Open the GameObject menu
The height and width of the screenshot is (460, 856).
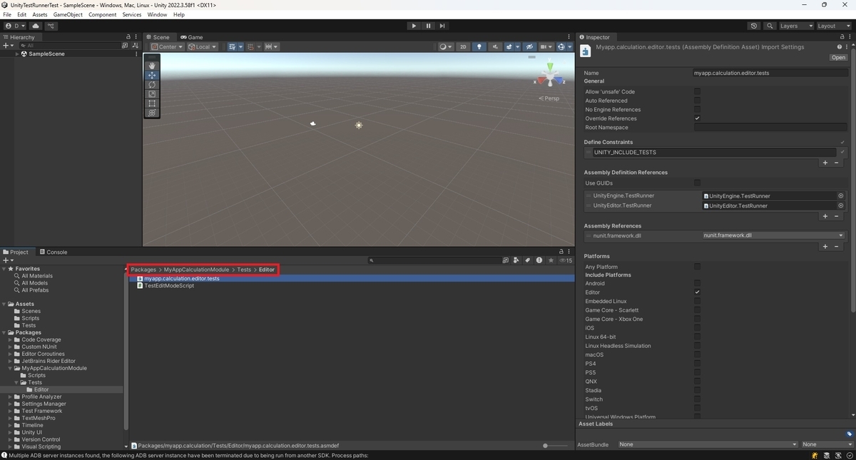[x=68, y=14]
